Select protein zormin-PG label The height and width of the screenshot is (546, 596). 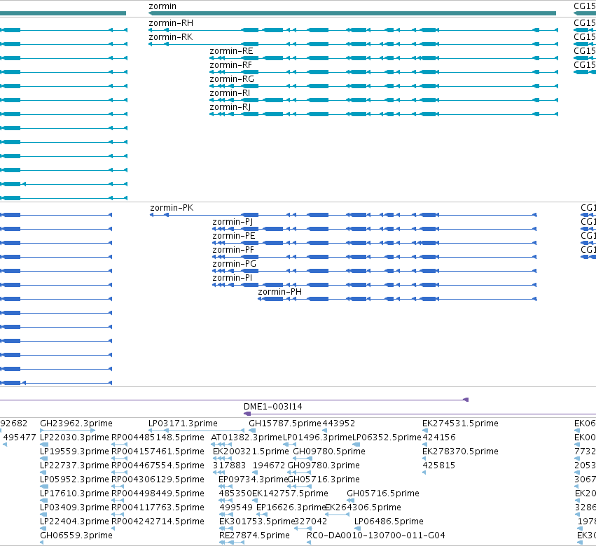point(234,264)
